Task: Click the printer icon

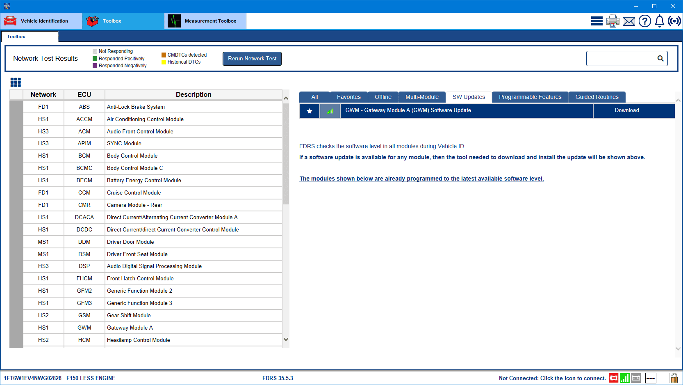Action: tap(612, 21)
